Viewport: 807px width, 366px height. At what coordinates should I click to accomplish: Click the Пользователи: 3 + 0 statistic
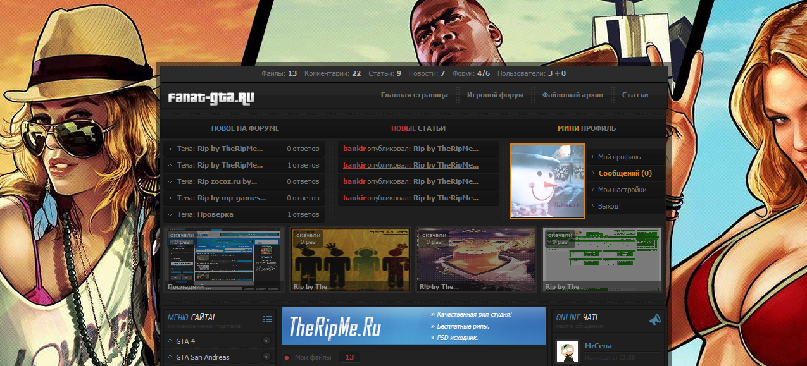point(532,73)
